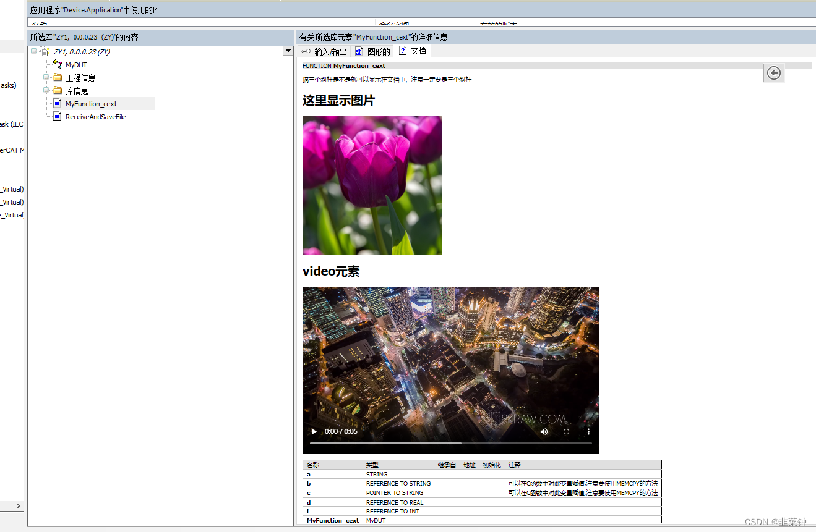Click the 这里显示图片 heading
The height and width of the screenshot is (532, 816).
pos(338,100)
